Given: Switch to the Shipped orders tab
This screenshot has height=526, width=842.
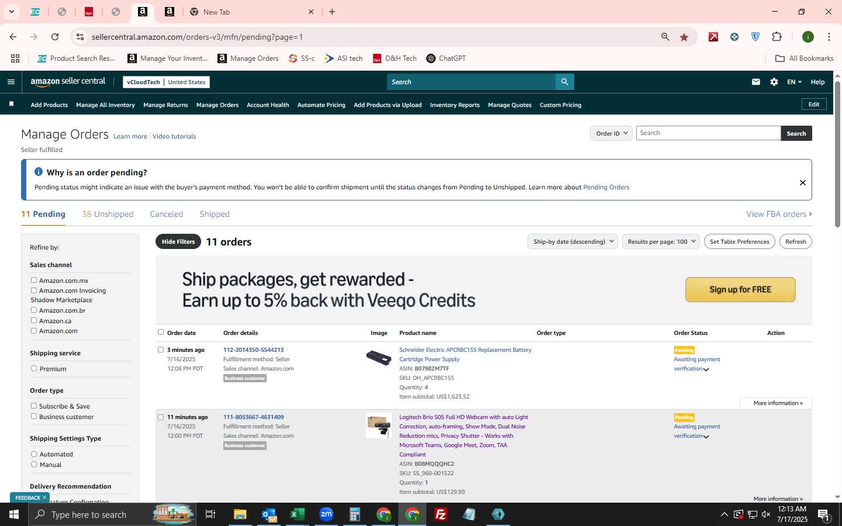Looking at the screenshot, I should click(215, 214).
